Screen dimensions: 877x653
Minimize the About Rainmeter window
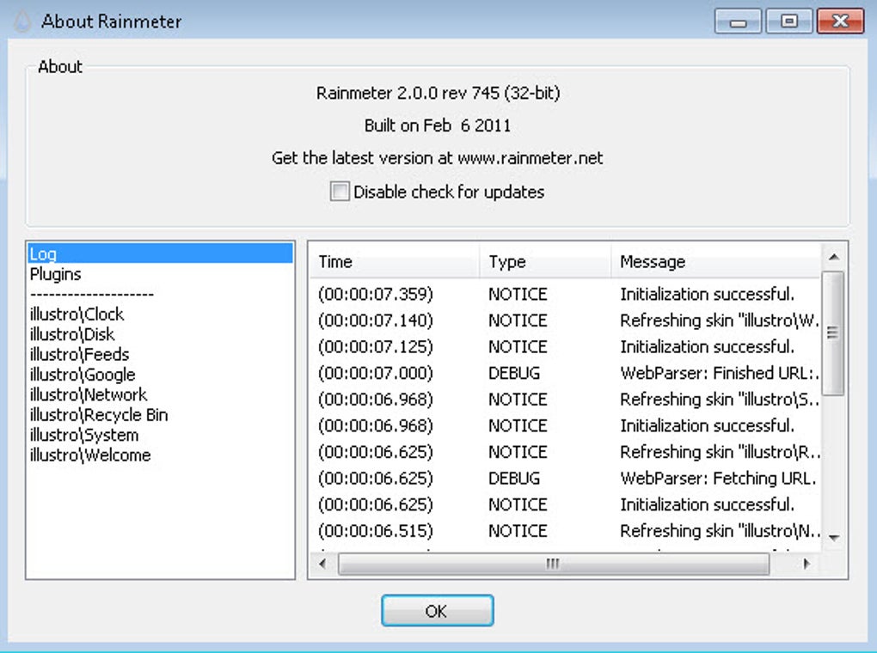pos(738,21)
